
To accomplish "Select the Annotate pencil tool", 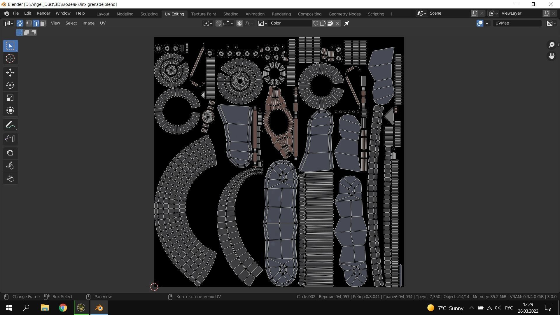I will point(10,125).
